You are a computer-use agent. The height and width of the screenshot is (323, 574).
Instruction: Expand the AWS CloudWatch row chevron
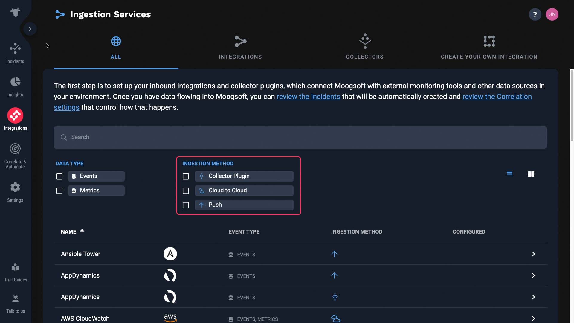pyautogui.click(x=533, y=319)
